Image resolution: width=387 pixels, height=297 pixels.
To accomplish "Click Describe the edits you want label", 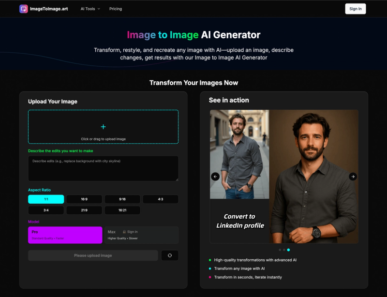I will click(60, 151).
